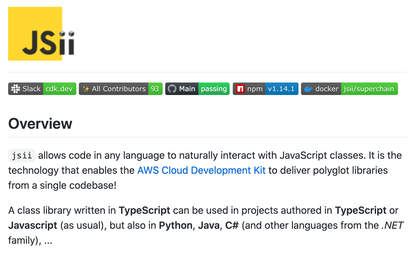This screenshot has width=413, height=255.
Task: Open the v1.14.1 npm version badge
Action: coord(282,89)
